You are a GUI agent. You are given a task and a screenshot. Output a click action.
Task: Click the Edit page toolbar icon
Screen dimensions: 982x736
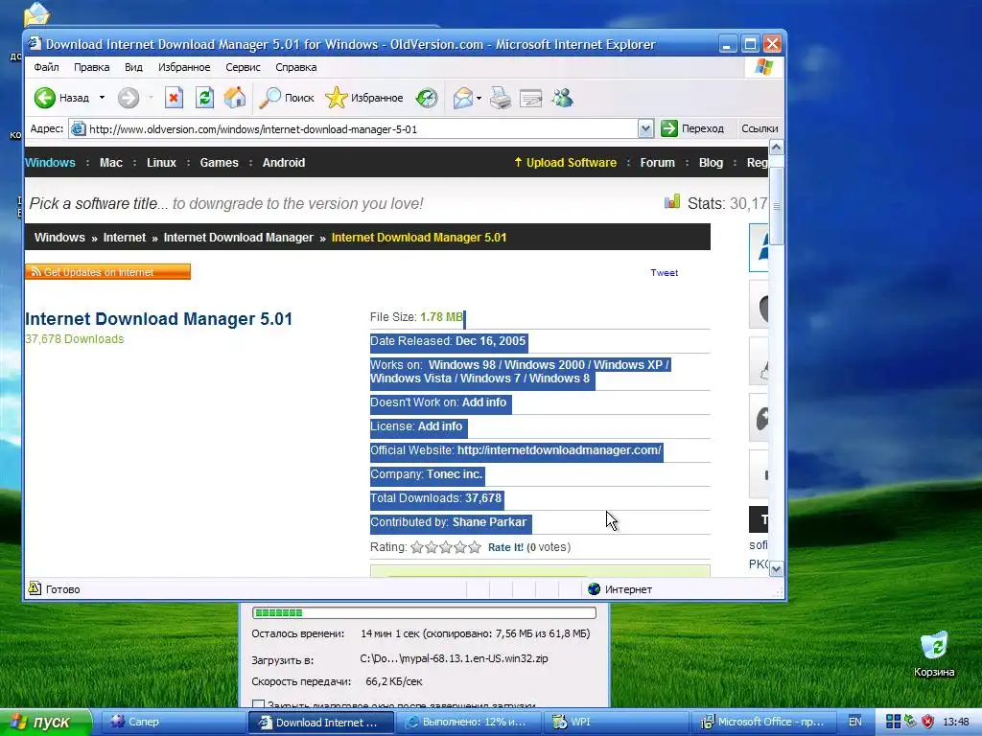530,98
